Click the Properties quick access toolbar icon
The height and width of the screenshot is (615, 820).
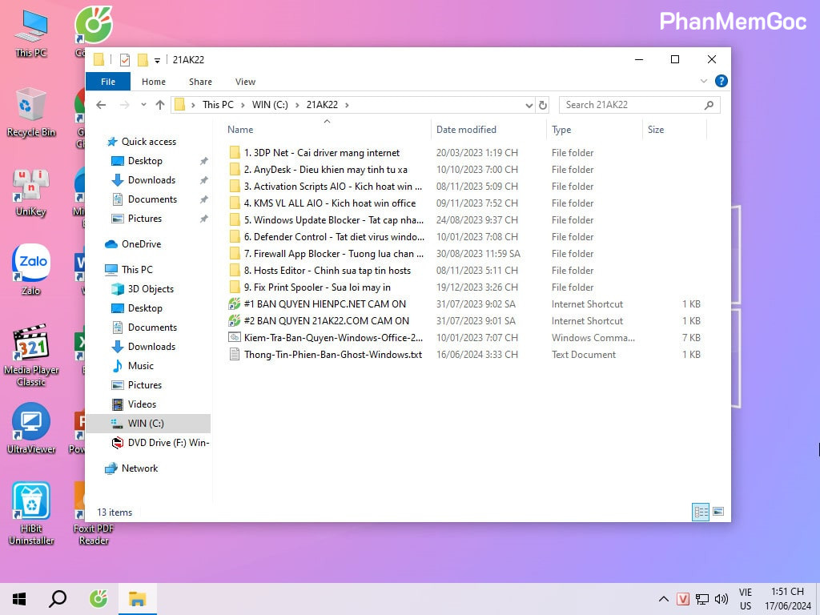pos(124,59)
